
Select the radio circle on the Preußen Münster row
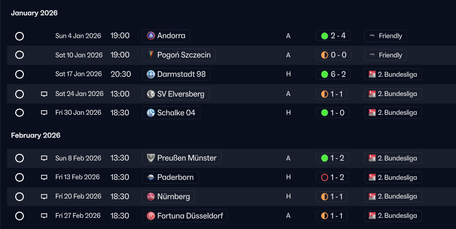pos(19,158)
